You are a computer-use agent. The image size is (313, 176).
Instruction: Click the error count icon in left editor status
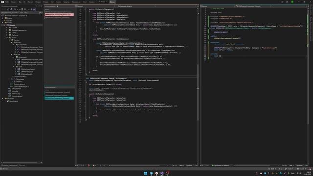click(x=89, y=165)
